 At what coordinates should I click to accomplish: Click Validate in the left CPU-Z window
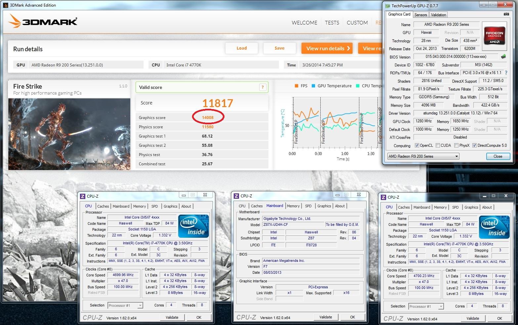172,317
